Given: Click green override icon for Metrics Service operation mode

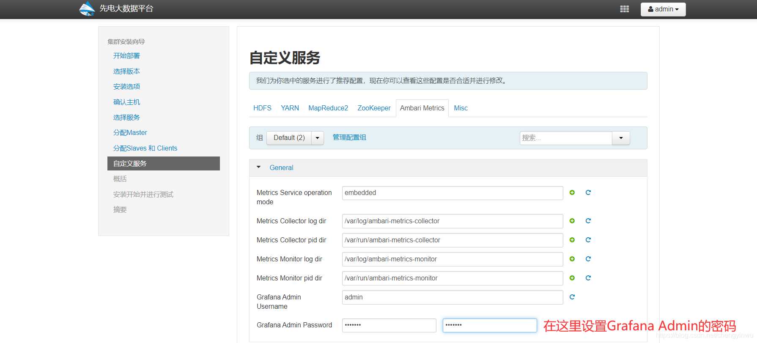Looking at the screenshot, I should click(x=572, y=192).
